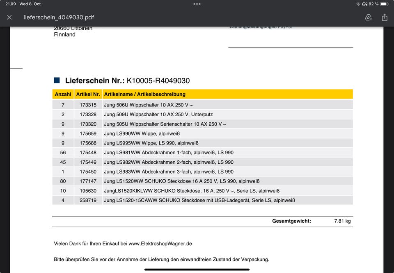
Task: Select article number 177147
Action: pyautogui.click(x=88, y=181)
